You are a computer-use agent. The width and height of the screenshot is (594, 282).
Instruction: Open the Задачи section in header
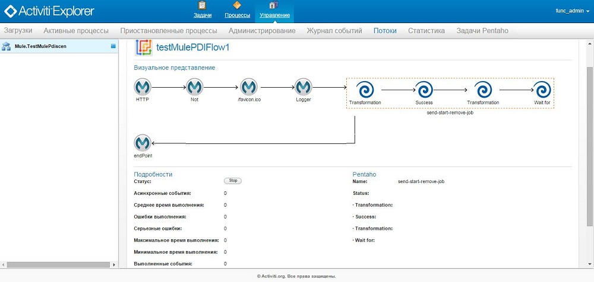pyautogui.click(x=203, y=10)
